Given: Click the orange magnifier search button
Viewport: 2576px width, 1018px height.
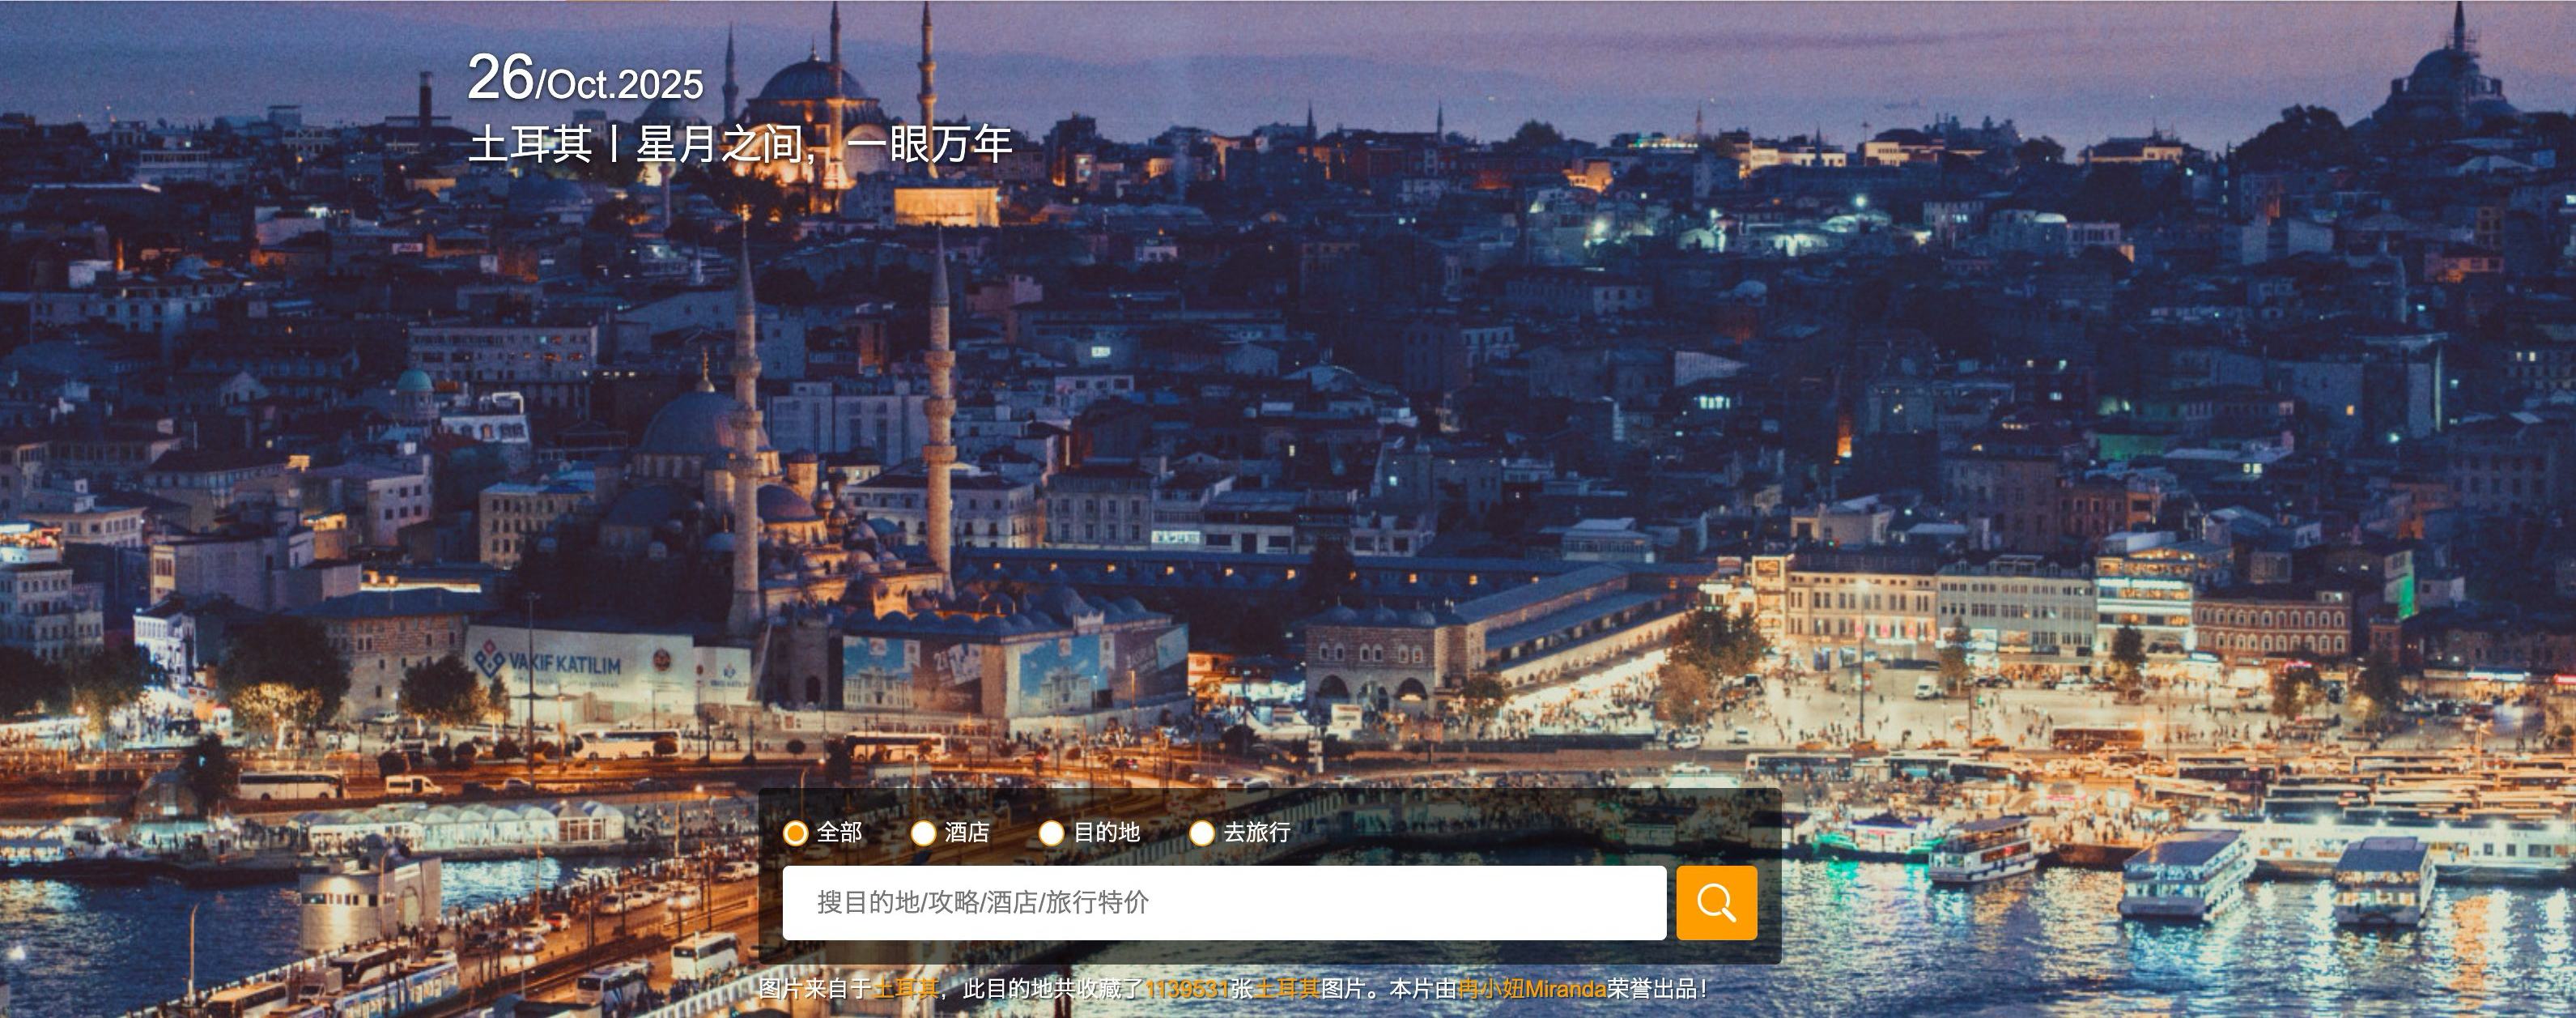Looking at the screenshot, I should click(x=1716, y=903).
